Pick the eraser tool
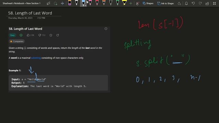Screen dimensions: 219x123 69,3
